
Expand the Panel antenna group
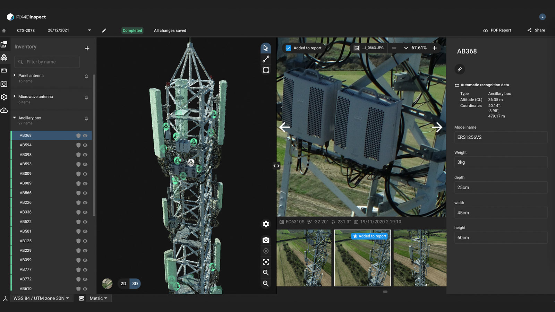point(15,75)
